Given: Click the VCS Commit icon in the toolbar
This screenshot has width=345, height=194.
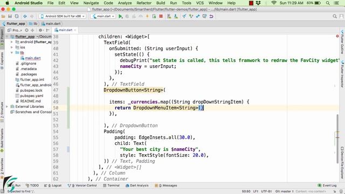Looking at the screenshot, I should (191, 16).
